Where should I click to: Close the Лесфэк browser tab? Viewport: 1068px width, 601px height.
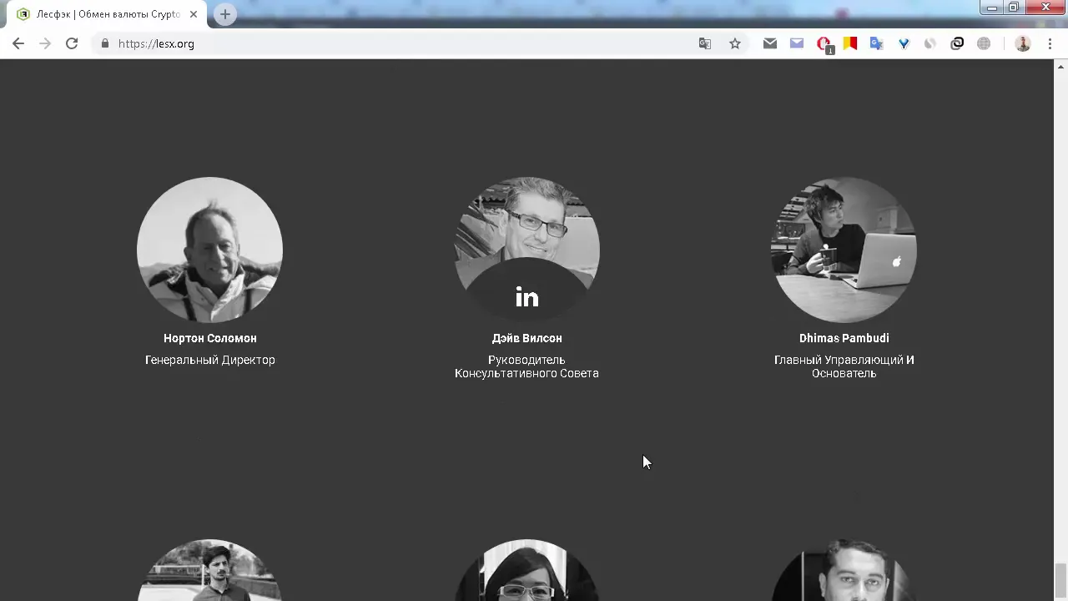pos(194,14)
